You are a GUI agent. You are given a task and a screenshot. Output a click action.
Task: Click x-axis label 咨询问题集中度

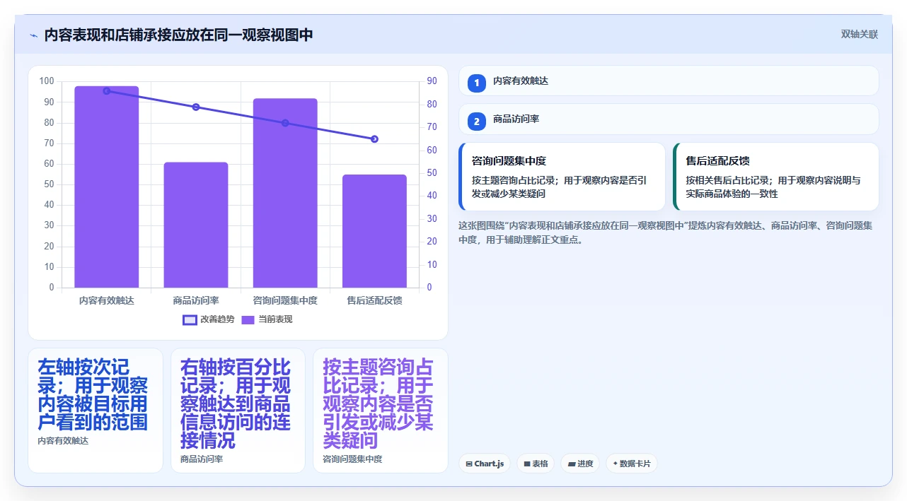(285, 300)
